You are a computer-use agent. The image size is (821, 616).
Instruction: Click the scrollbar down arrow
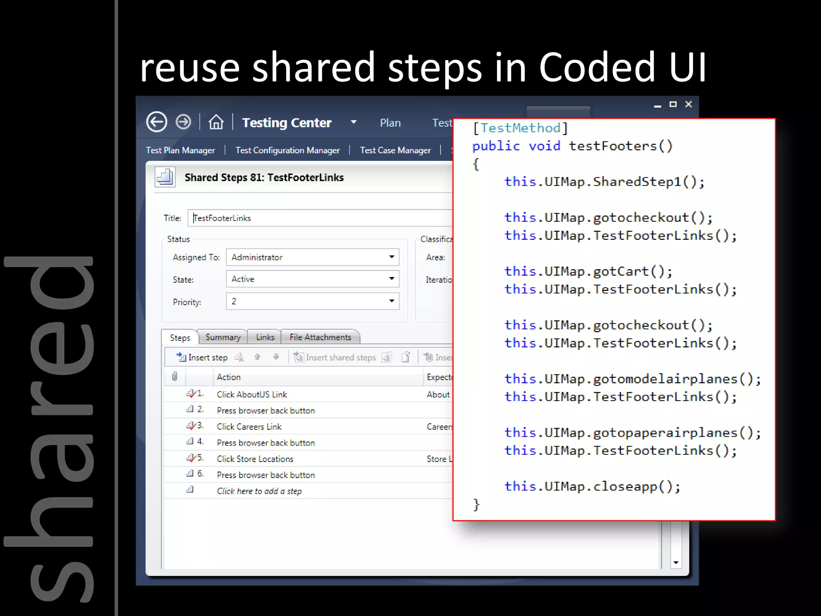[x=676, y=563]
